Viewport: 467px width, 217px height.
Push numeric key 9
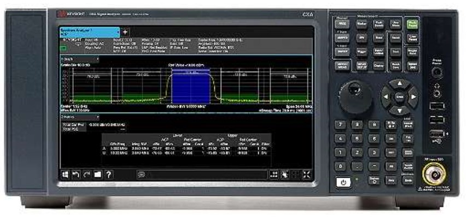pos(374,125)
